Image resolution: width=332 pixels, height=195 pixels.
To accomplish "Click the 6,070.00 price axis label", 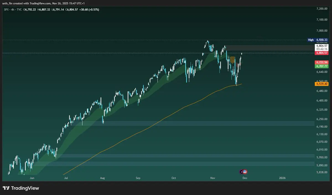I will [322, 142].
